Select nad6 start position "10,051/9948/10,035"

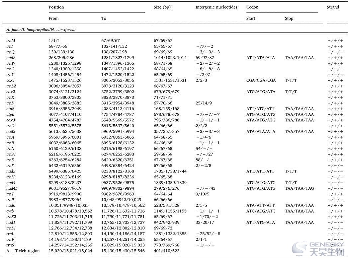[68, 205]
